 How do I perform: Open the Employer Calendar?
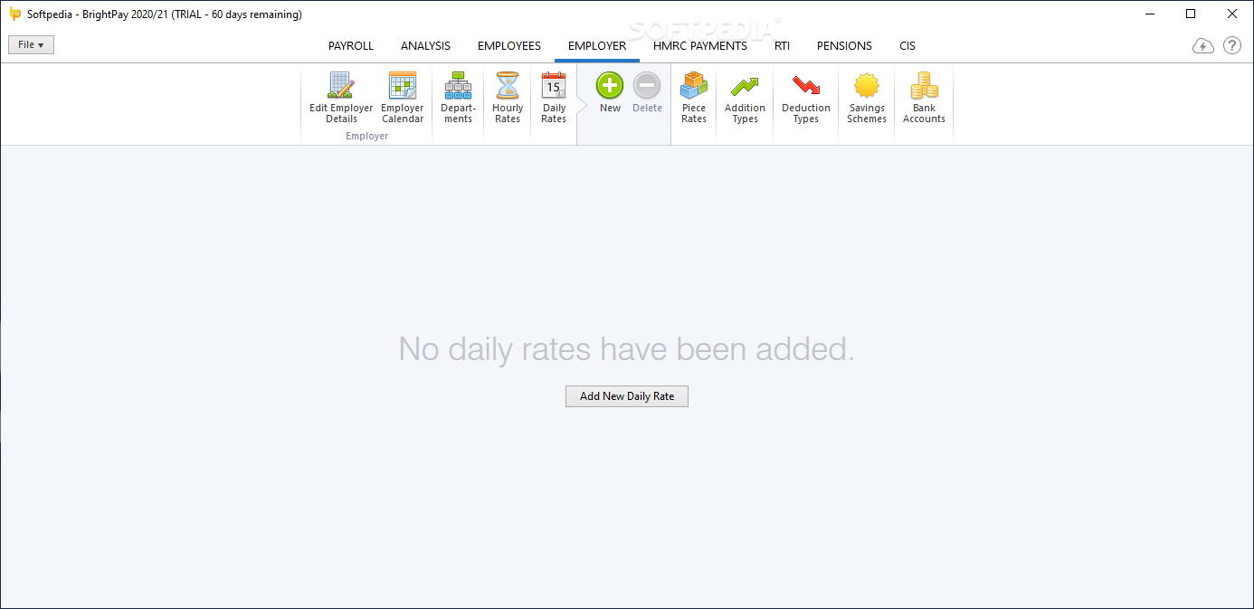pyautogui.click(x=403, y=98)
